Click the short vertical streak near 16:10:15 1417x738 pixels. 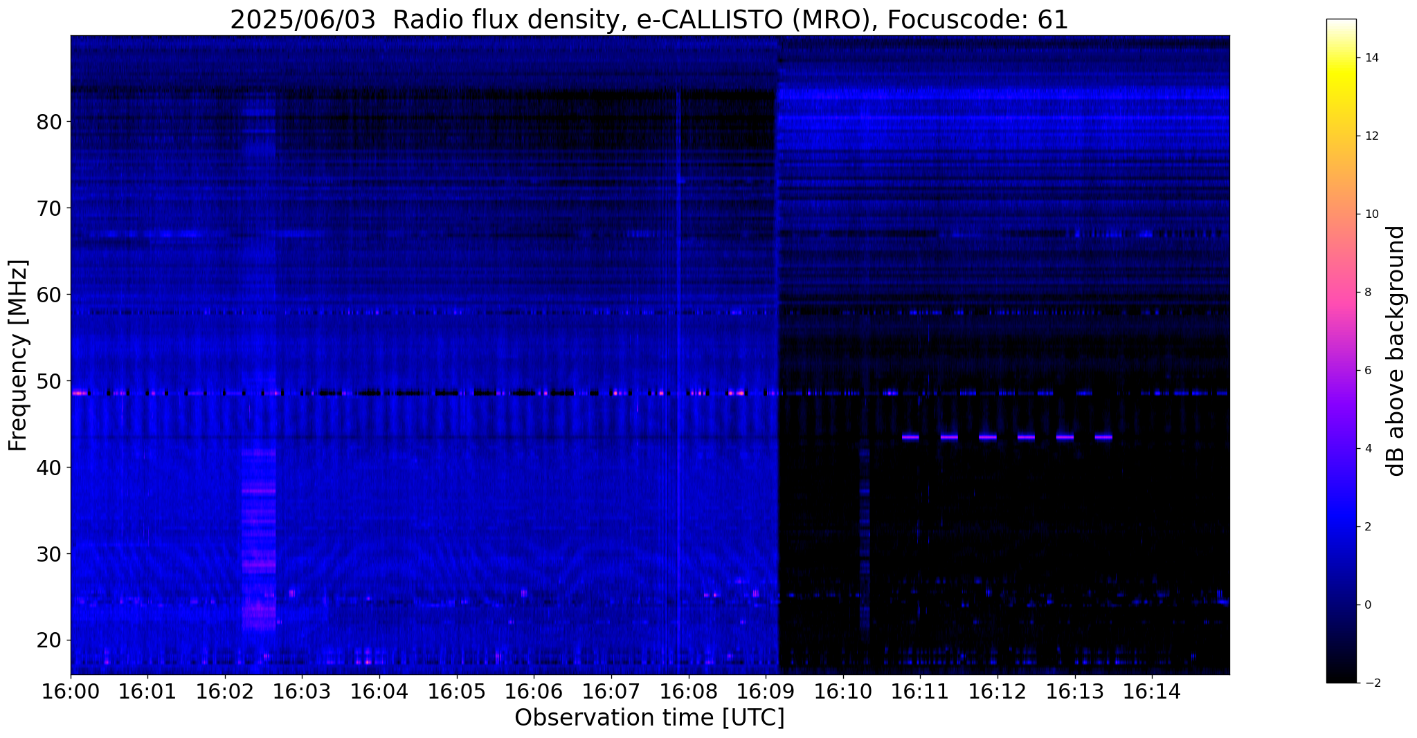click(x=865, y=543)
